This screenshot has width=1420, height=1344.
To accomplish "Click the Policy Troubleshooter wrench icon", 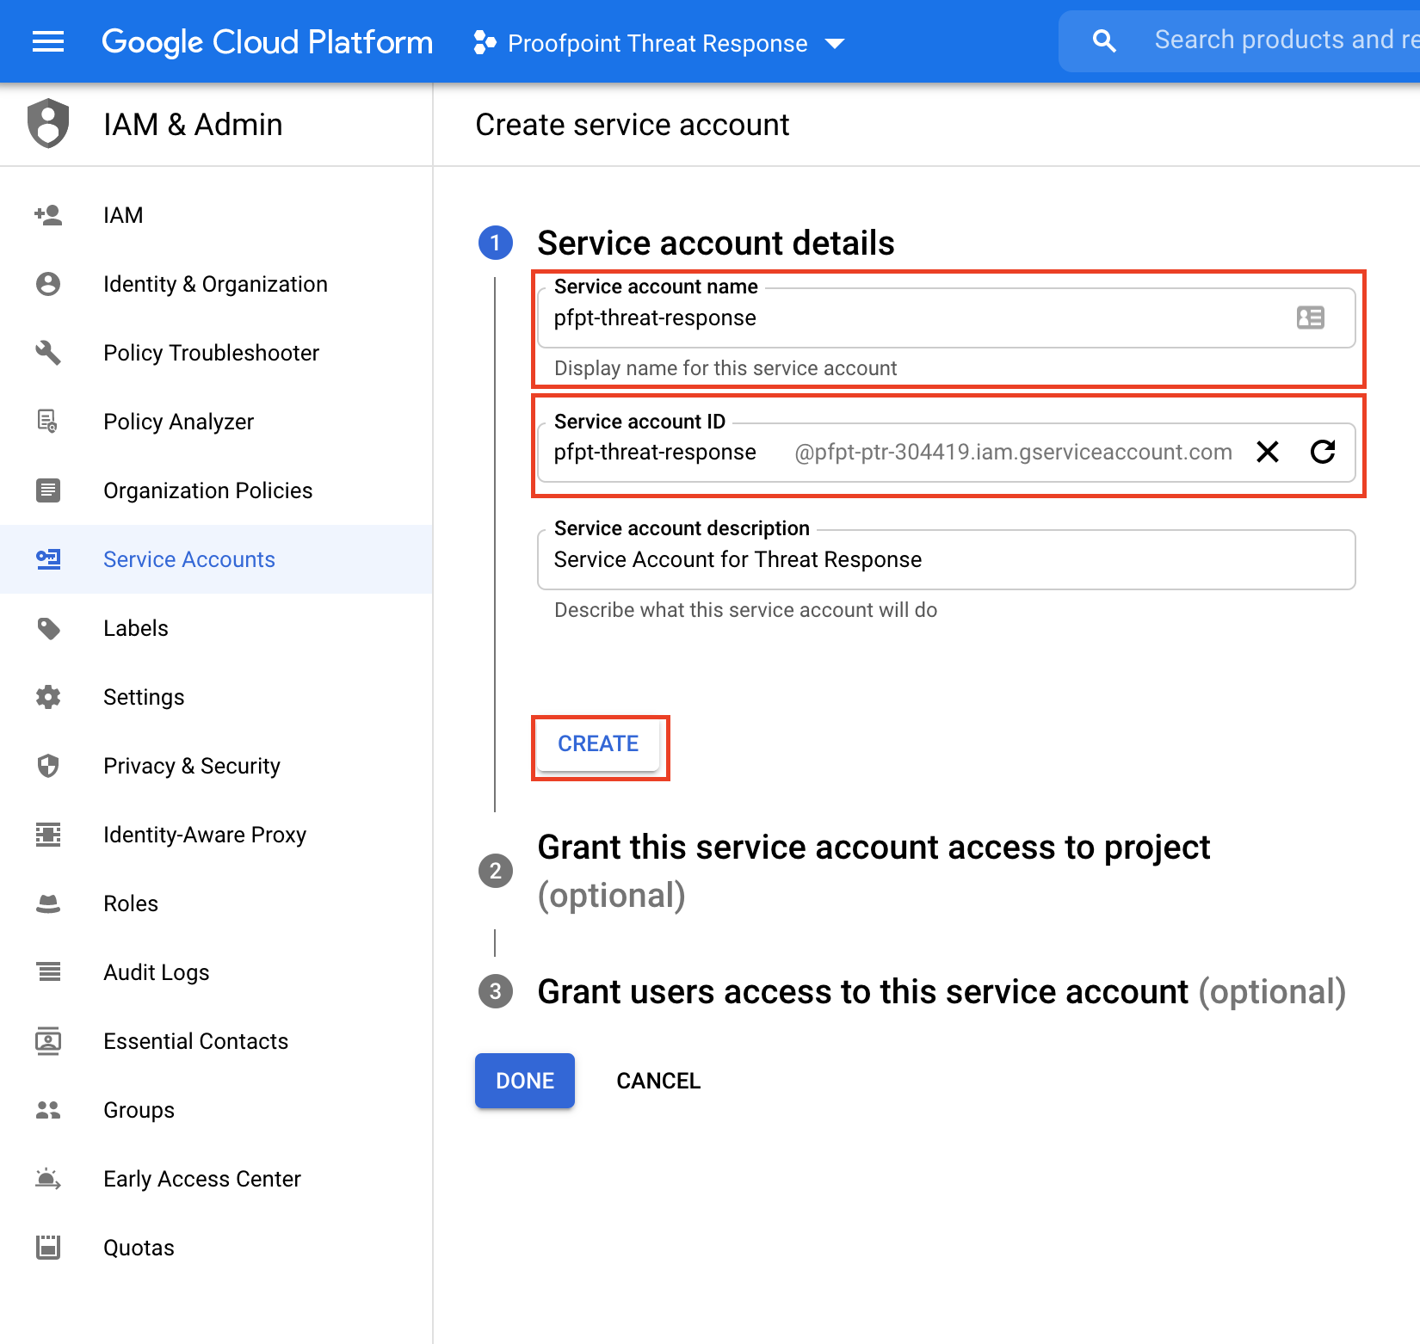I will click(48, 353).
